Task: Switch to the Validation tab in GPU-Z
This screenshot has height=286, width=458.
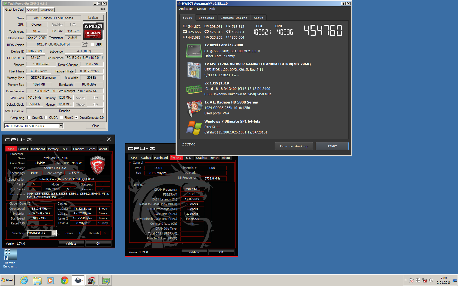Action: (x=47, y=10)
